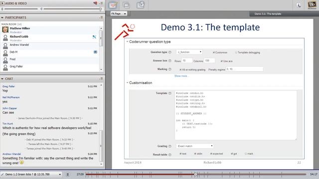Click Deb M's status indicator icon
The height and width of the screenshot is (179, 319).
95,52
